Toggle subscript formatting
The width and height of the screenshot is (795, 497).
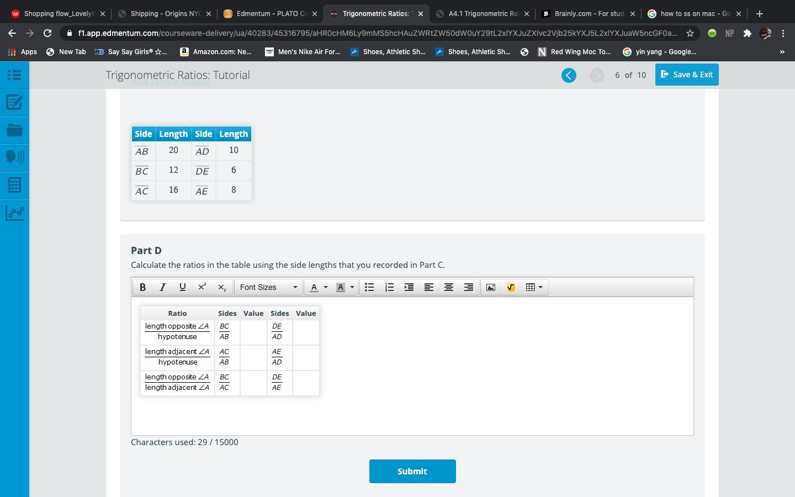click(x=222, y=287)
